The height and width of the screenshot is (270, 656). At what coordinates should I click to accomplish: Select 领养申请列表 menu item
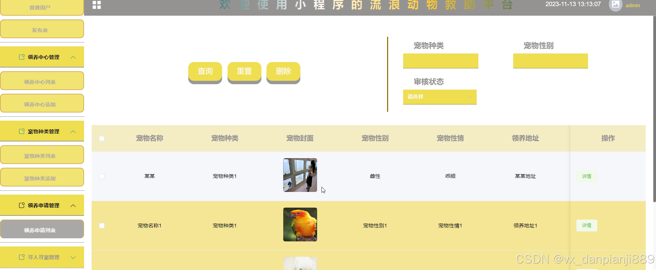(42, 229)
